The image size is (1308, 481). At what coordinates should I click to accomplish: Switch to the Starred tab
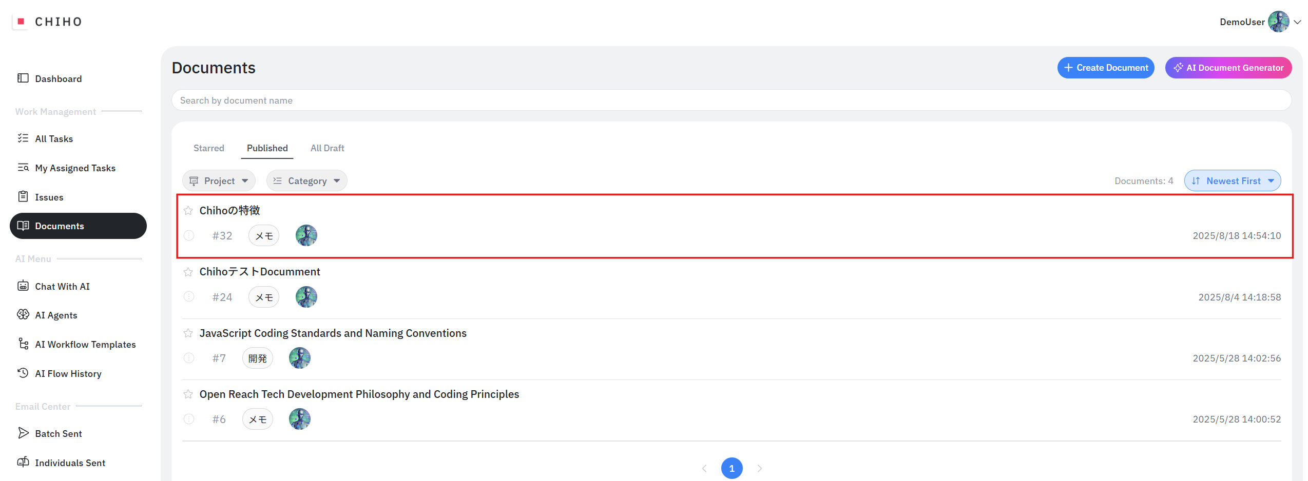tap(209, 148)
